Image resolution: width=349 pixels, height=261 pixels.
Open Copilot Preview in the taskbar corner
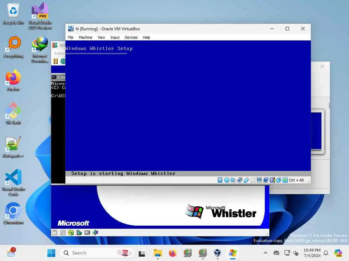[x=338, y=253]
